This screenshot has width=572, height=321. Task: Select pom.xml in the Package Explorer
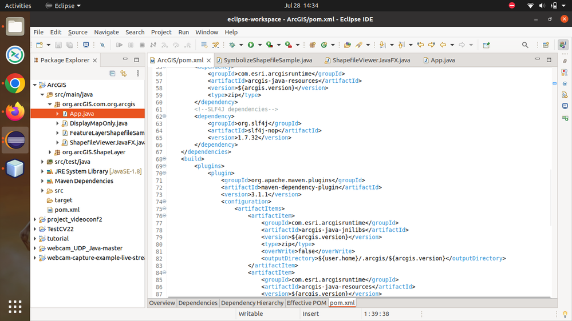(67, 210)
